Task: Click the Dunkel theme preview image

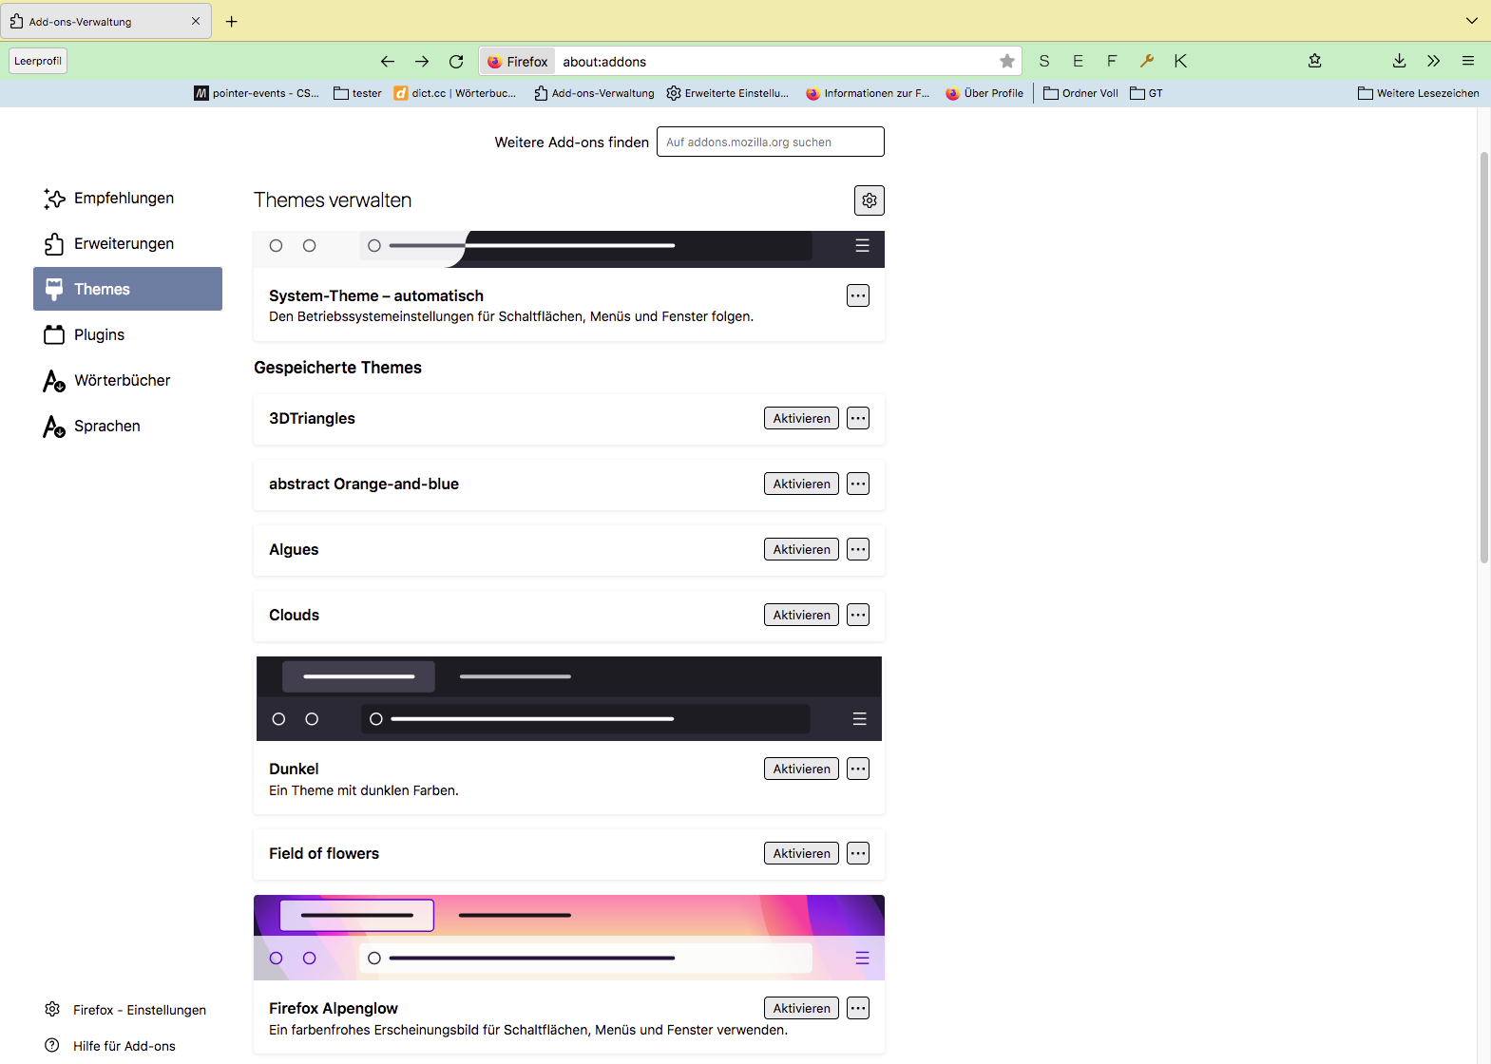Action: click(569, 698)
